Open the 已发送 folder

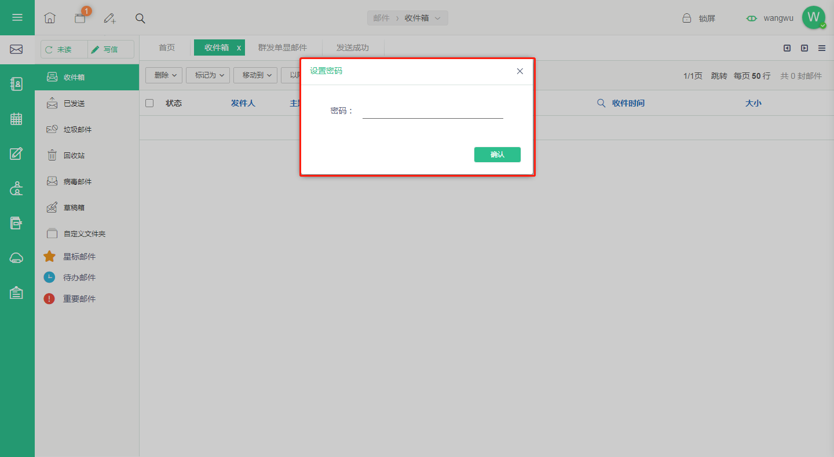tap(87, 103)
